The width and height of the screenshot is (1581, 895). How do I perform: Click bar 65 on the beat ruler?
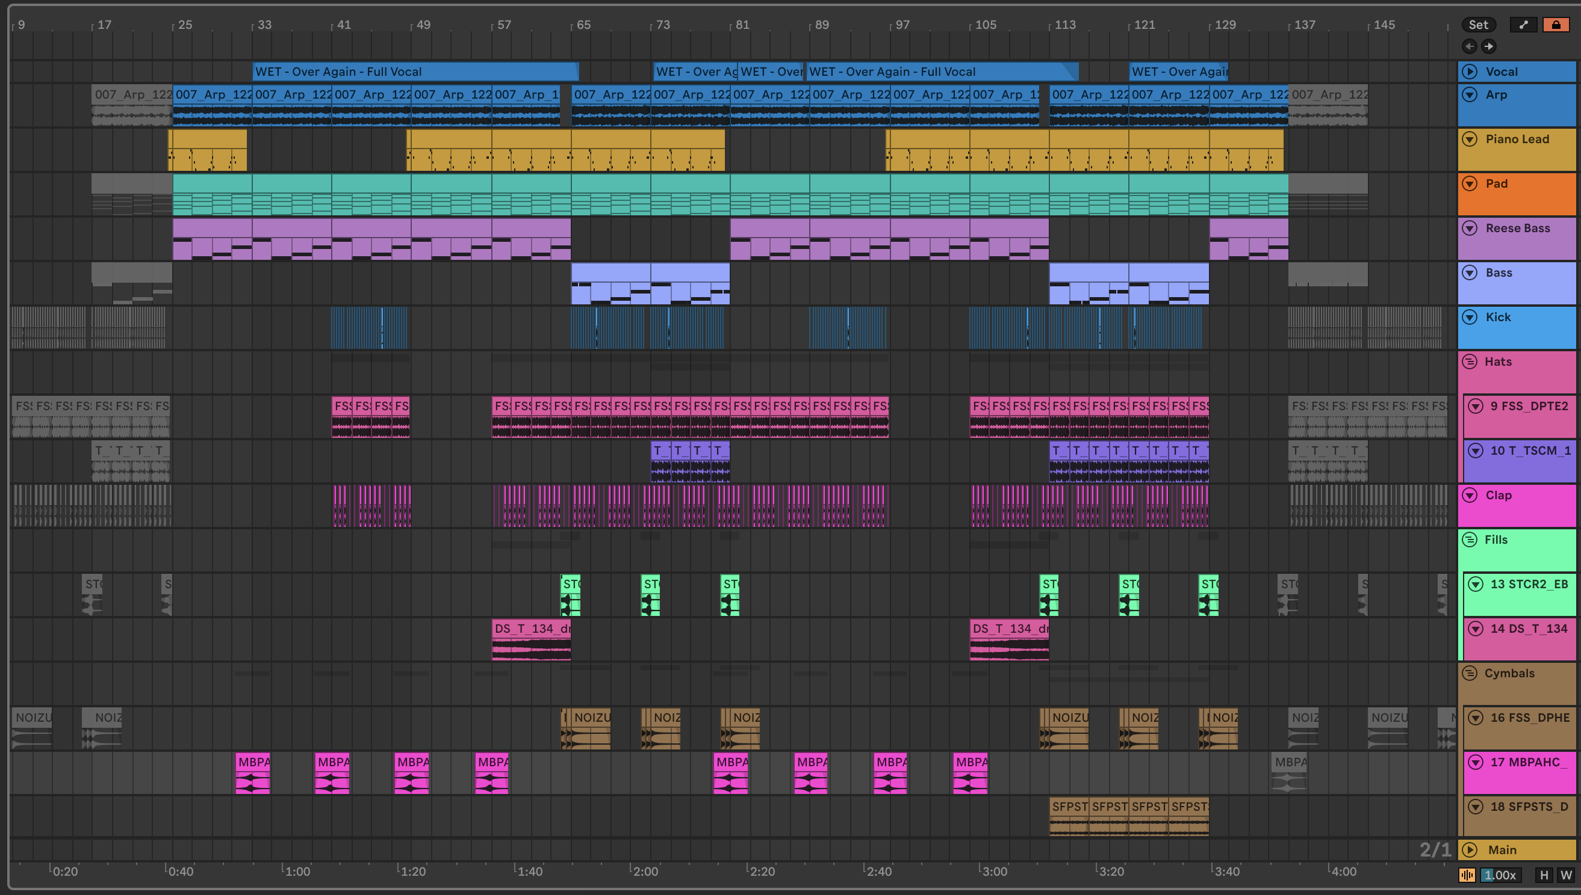click(x=583, y=25)
